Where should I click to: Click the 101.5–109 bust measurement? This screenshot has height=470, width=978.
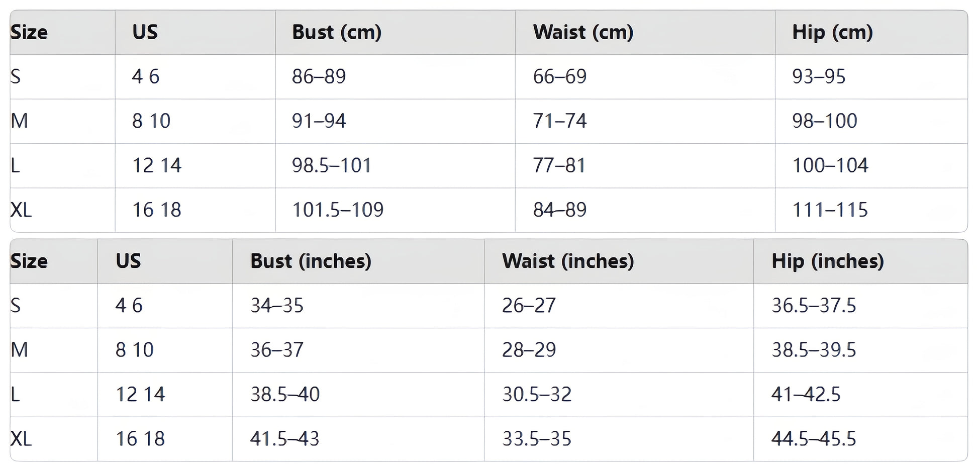pos(338,210)
